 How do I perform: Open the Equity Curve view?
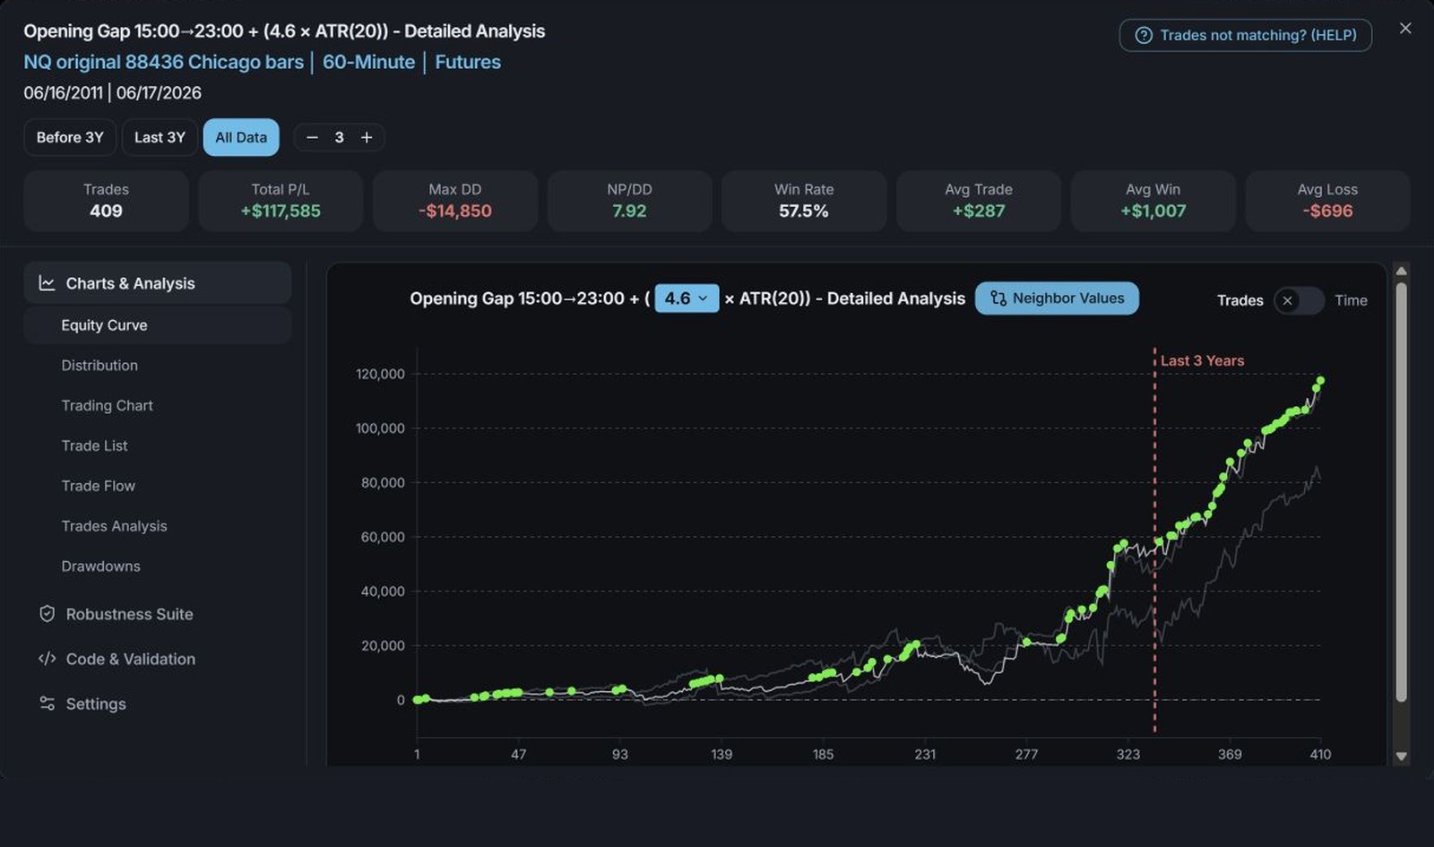[158, 325]
